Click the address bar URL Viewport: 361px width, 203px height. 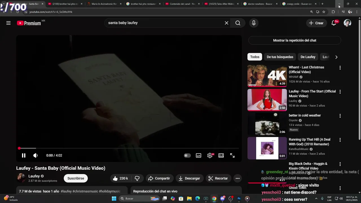pos(51,12)
